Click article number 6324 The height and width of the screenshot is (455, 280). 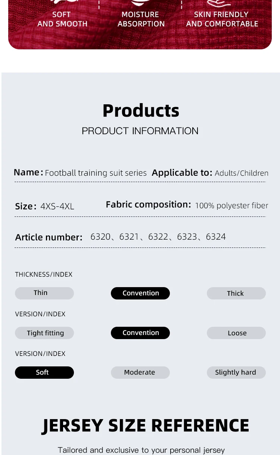pos(216,237)
